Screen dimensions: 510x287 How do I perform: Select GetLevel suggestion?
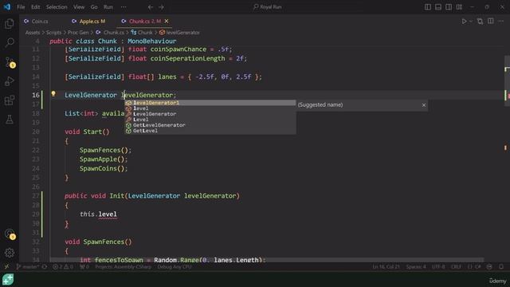click(210, 131)
